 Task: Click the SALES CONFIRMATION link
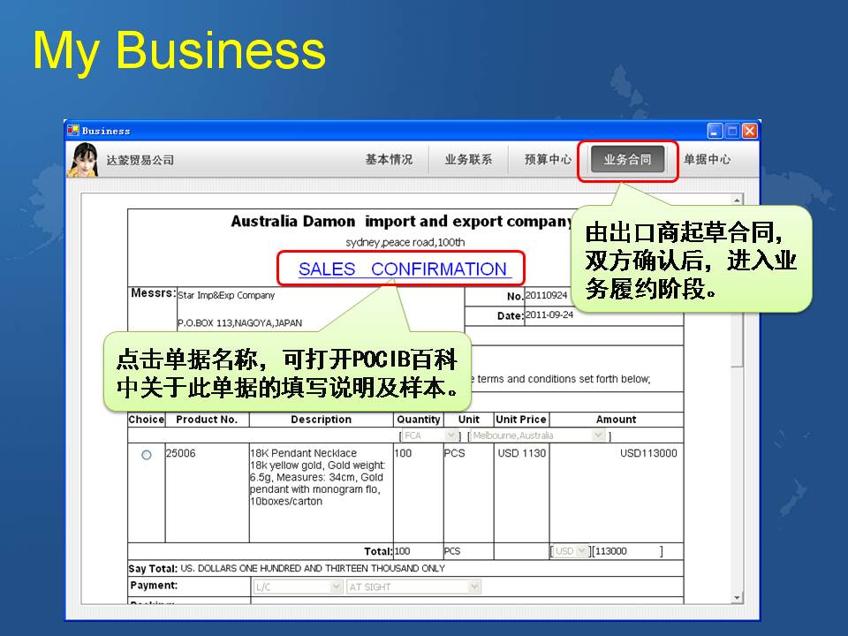(403, 269)
